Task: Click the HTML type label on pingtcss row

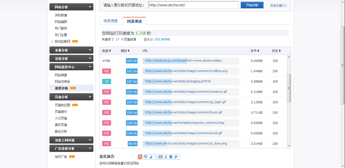Action: 106,61
